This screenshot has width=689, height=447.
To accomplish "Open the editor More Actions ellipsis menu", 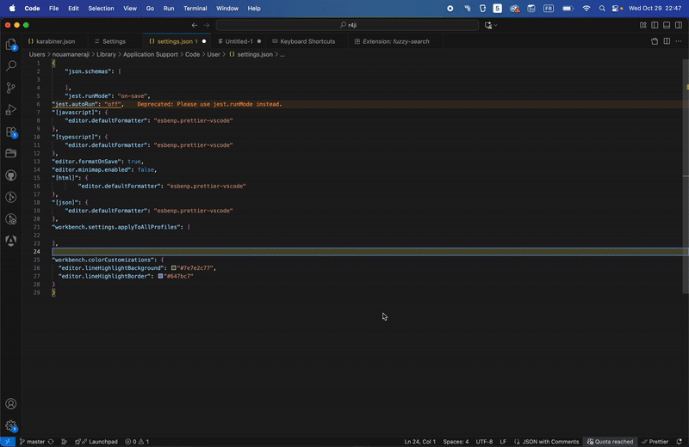I will (x=679, y=41).
